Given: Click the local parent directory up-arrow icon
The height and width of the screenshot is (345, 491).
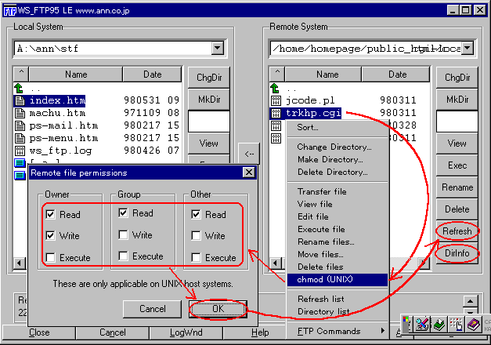Looking at the screenshot, I should (x=20, y=89).
